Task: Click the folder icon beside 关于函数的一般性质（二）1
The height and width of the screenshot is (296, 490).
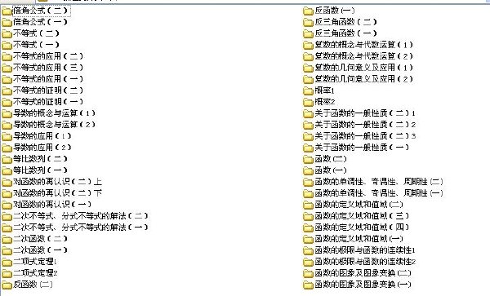Action: [308, 113]
